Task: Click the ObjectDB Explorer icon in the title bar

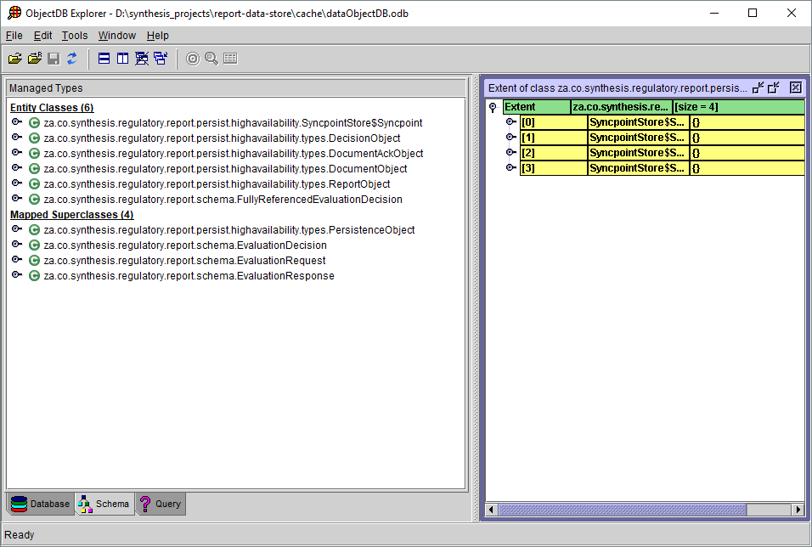Action: (x=14, y=13)
